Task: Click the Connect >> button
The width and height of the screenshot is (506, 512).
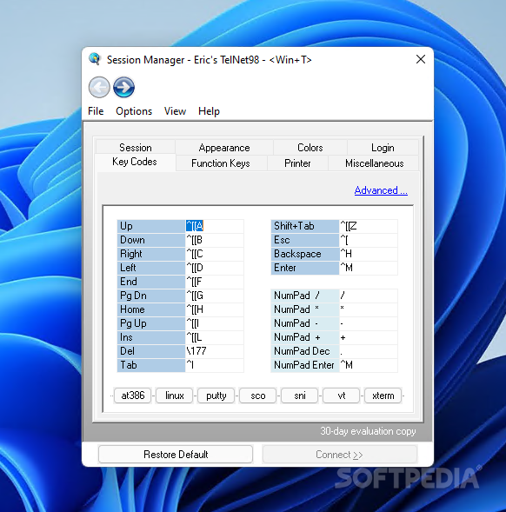Action: click(x=339, y=455)
